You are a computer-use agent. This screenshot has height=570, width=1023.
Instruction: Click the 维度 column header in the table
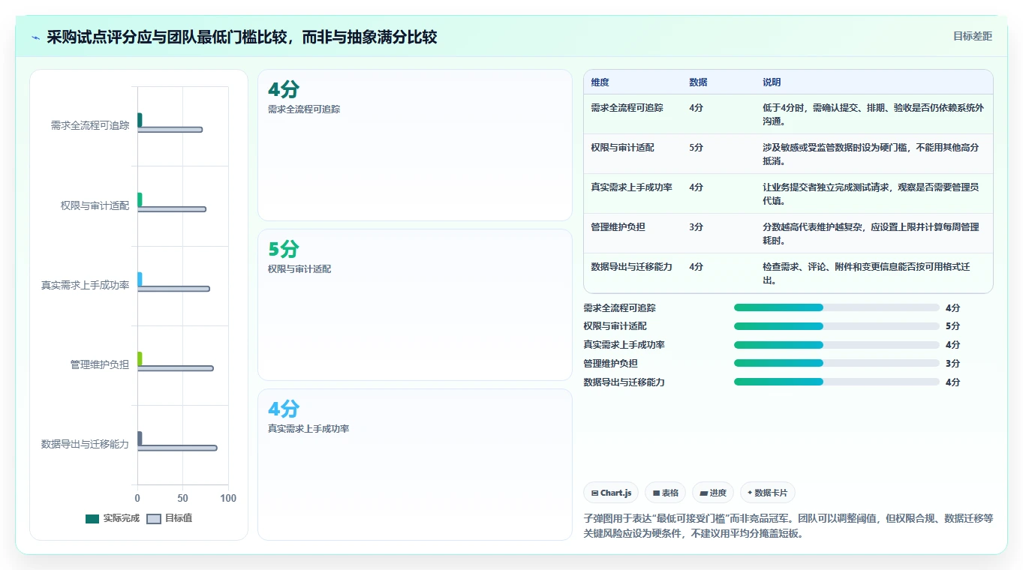[600, 82]
